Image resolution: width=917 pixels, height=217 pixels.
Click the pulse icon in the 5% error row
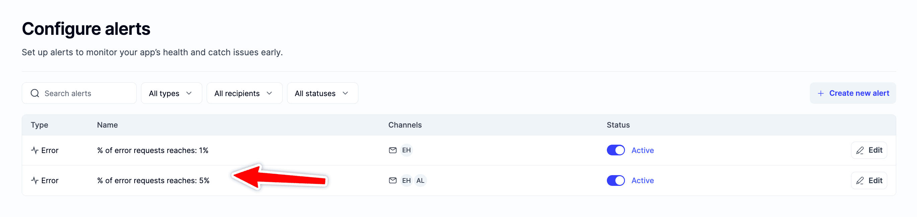pyautogui.click(x=34, y=180)
